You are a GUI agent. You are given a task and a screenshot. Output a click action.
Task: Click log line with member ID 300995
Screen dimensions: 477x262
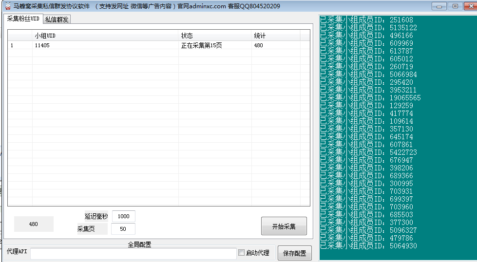tap(366, 184)
